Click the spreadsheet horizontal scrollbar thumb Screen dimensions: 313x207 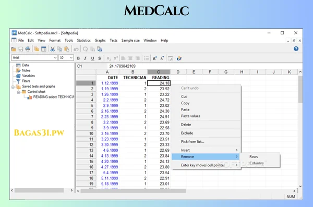(x=133, y=191)
